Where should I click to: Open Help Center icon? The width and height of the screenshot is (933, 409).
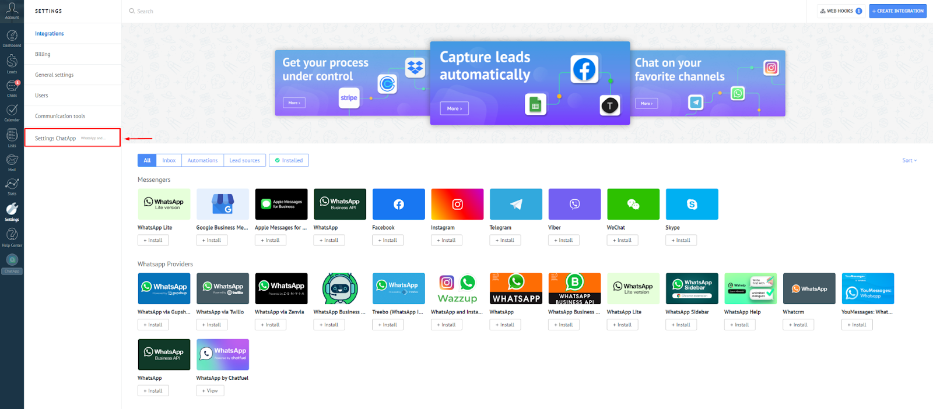(x=12, y=237)
